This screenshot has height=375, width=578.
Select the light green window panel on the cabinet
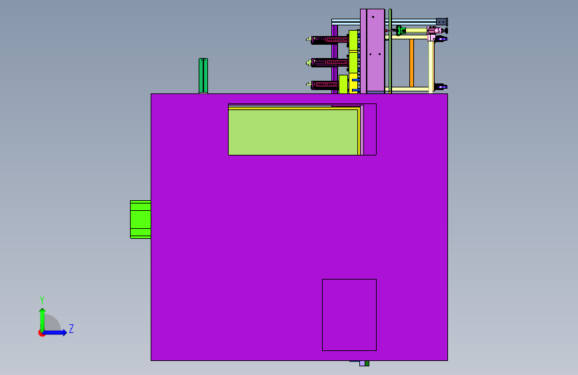(x=293, y=132)
